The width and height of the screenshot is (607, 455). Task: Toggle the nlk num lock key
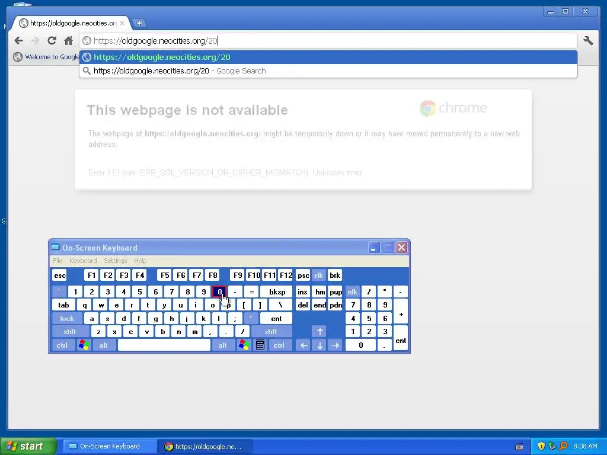(x=352, y=291)
